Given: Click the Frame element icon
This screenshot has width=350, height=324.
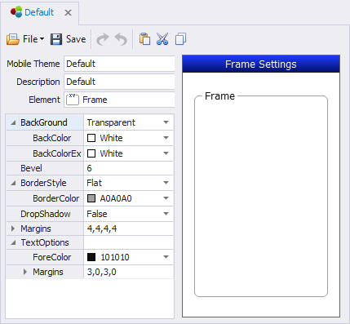Looking at the screenshot, I should [73, 100].
